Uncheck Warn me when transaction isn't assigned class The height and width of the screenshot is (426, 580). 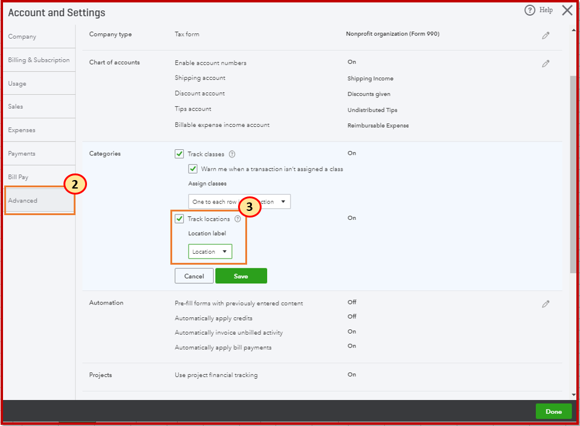tap(193, 169)
